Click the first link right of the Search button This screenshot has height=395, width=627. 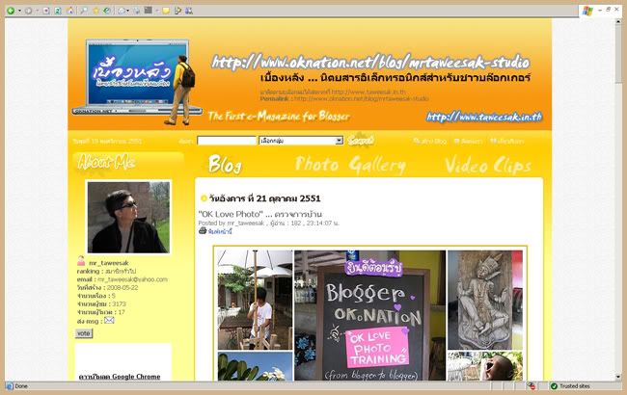click(430, 141)
